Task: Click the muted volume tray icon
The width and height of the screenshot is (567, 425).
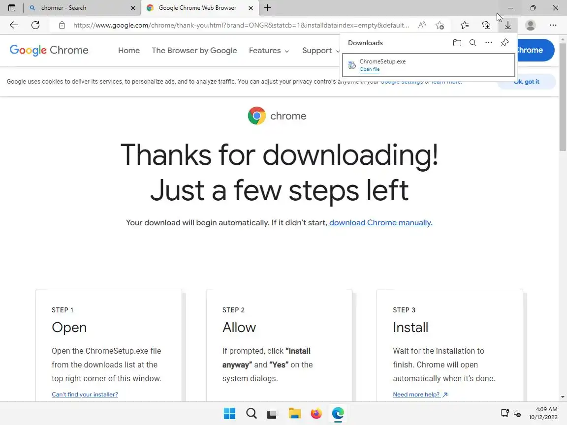Action: pos(517,413)
